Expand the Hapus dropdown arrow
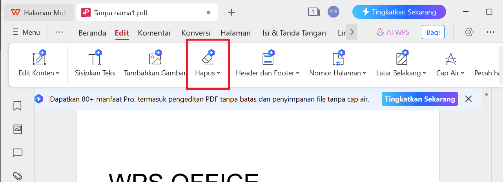Viewport: 503px width, 182px height. tap(219, 73)
